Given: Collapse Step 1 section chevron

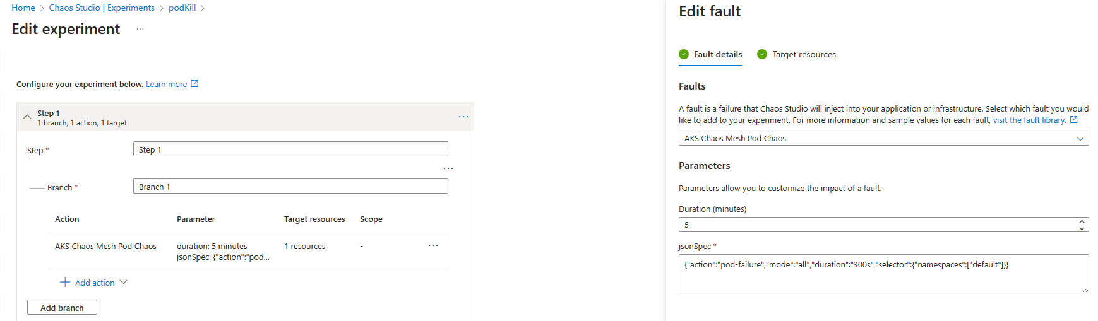Looking at the screenshot, I should [x=27, y=117].
